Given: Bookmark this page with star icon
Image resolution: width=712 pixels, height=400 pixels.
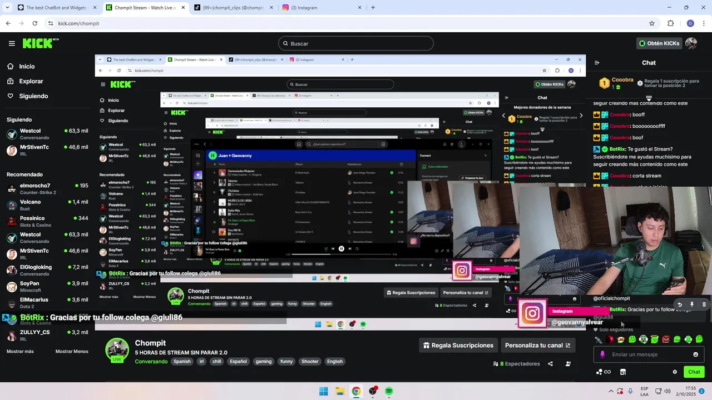Looking at the screenshot, I should point(652,23).
